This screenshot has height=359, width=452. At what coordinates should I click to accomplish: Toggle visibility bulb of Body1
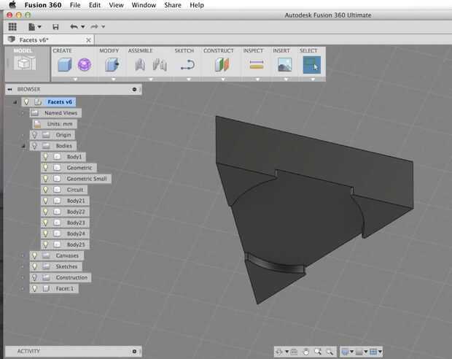45,157
